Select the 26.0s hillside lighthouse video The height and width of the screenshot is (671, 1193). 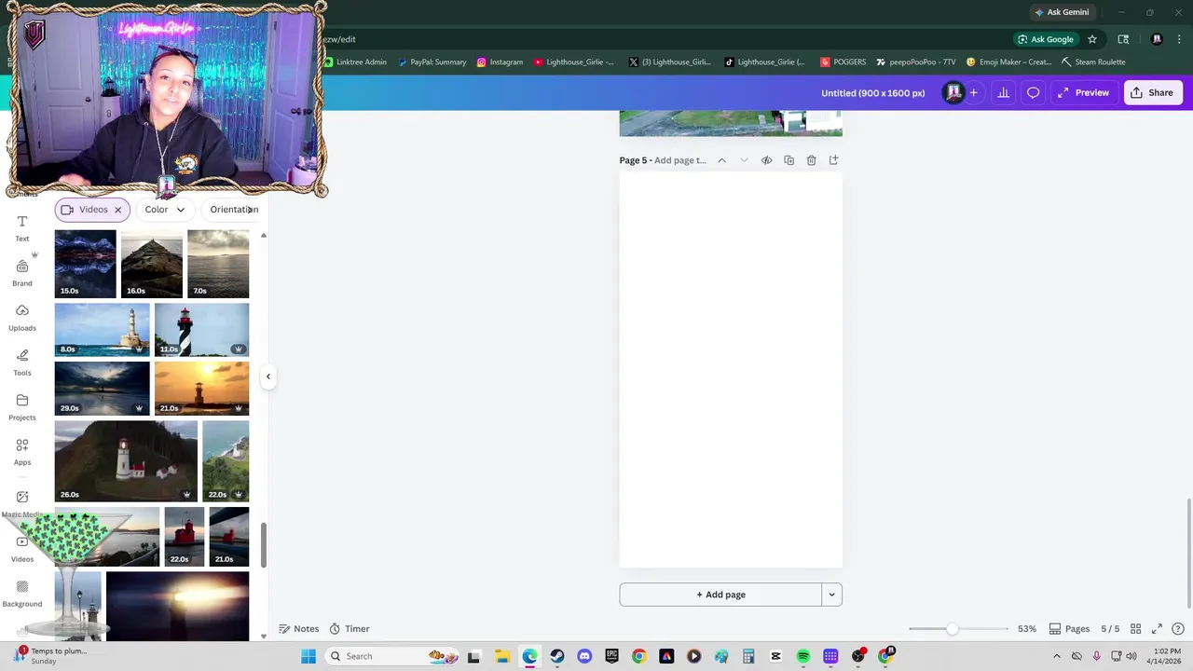(126, 461)
